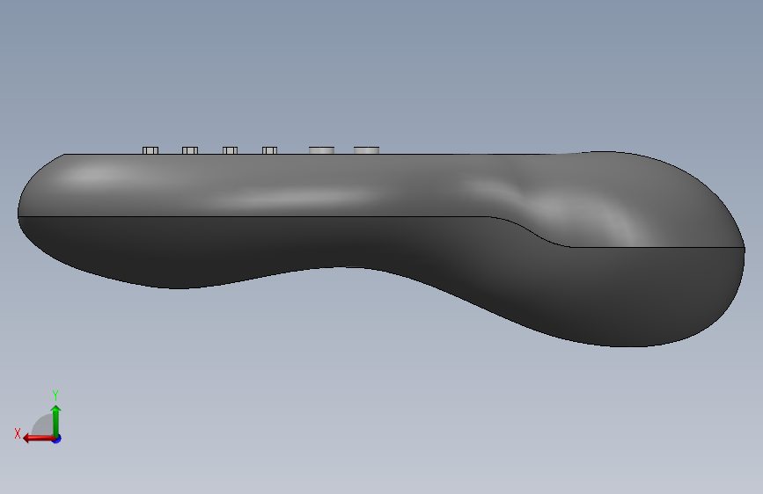Select the third small button from left
This screenshot has width=763, height=494.
point(231,150)
